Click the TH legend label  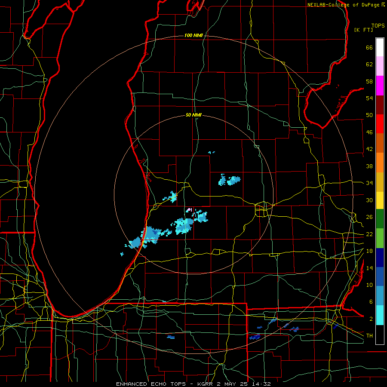(369, 336)
